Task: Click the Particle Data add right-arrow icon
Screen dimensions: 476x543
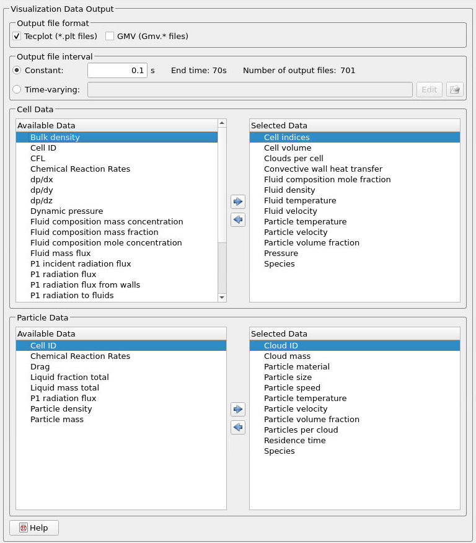Action: [x=238, y=409]
